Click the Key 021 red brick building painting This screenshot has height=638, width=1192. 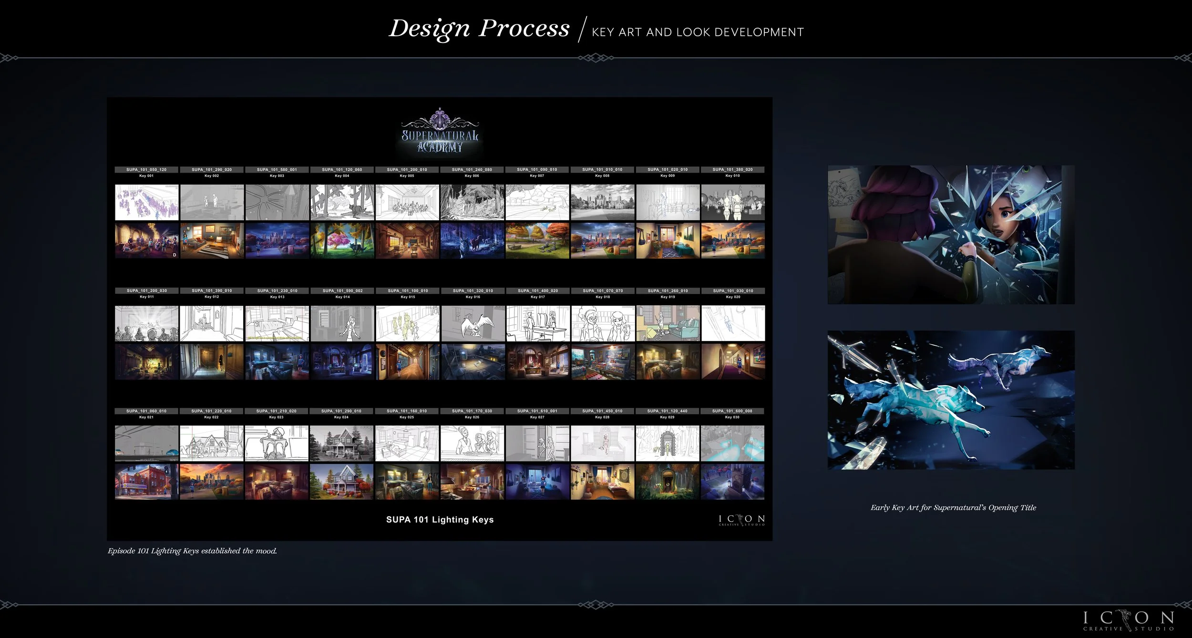coord(147,482)
